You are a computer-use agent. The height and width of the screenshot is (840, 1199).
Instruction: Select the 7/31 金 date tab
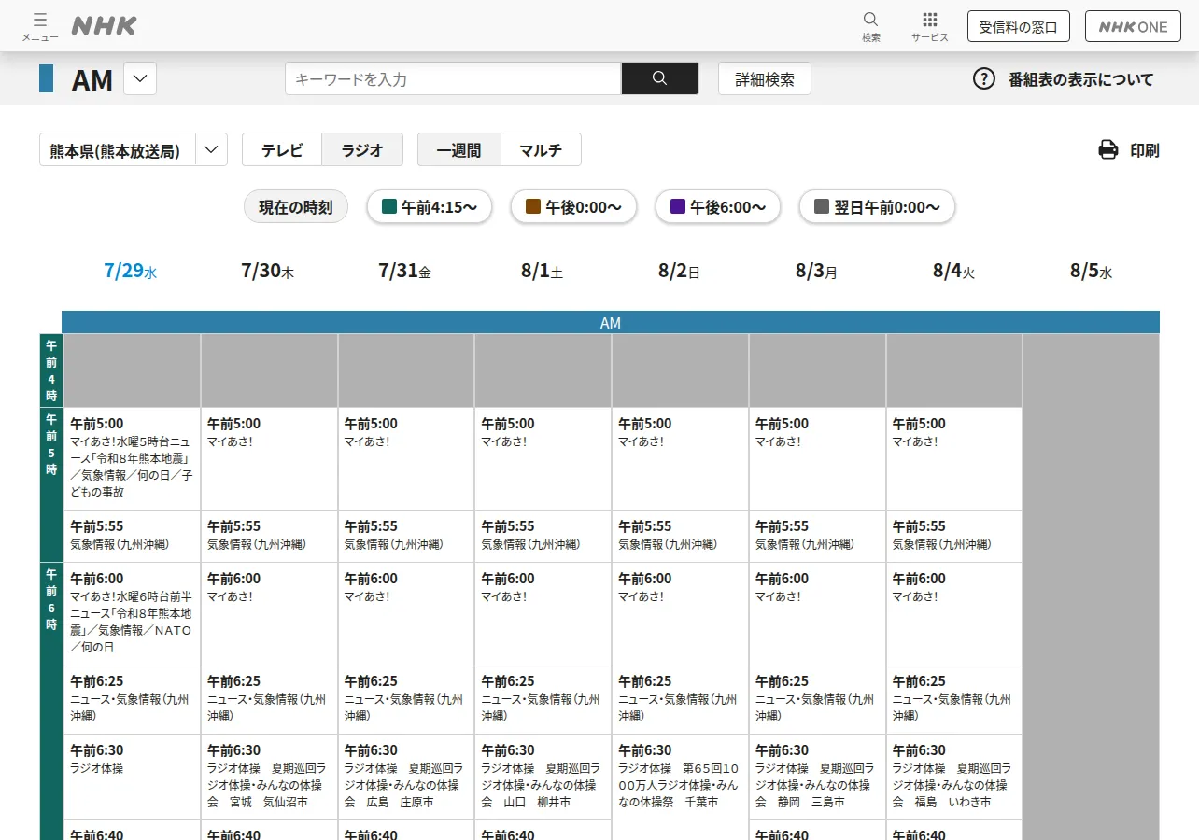coord(405,272)
